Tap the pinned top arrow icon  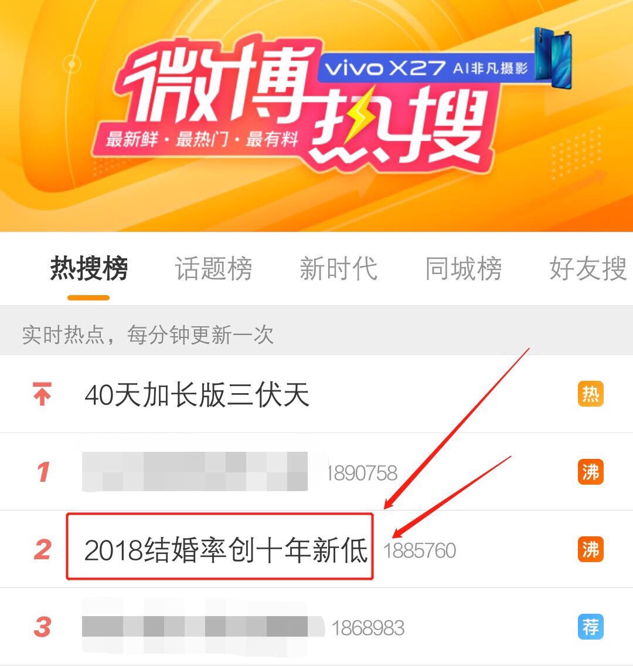[42, 394]
